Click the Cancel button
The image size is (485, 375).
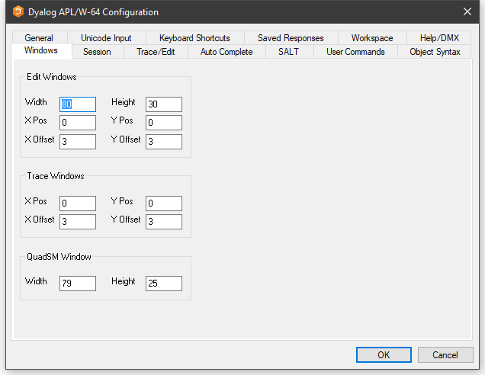[445, 355]
